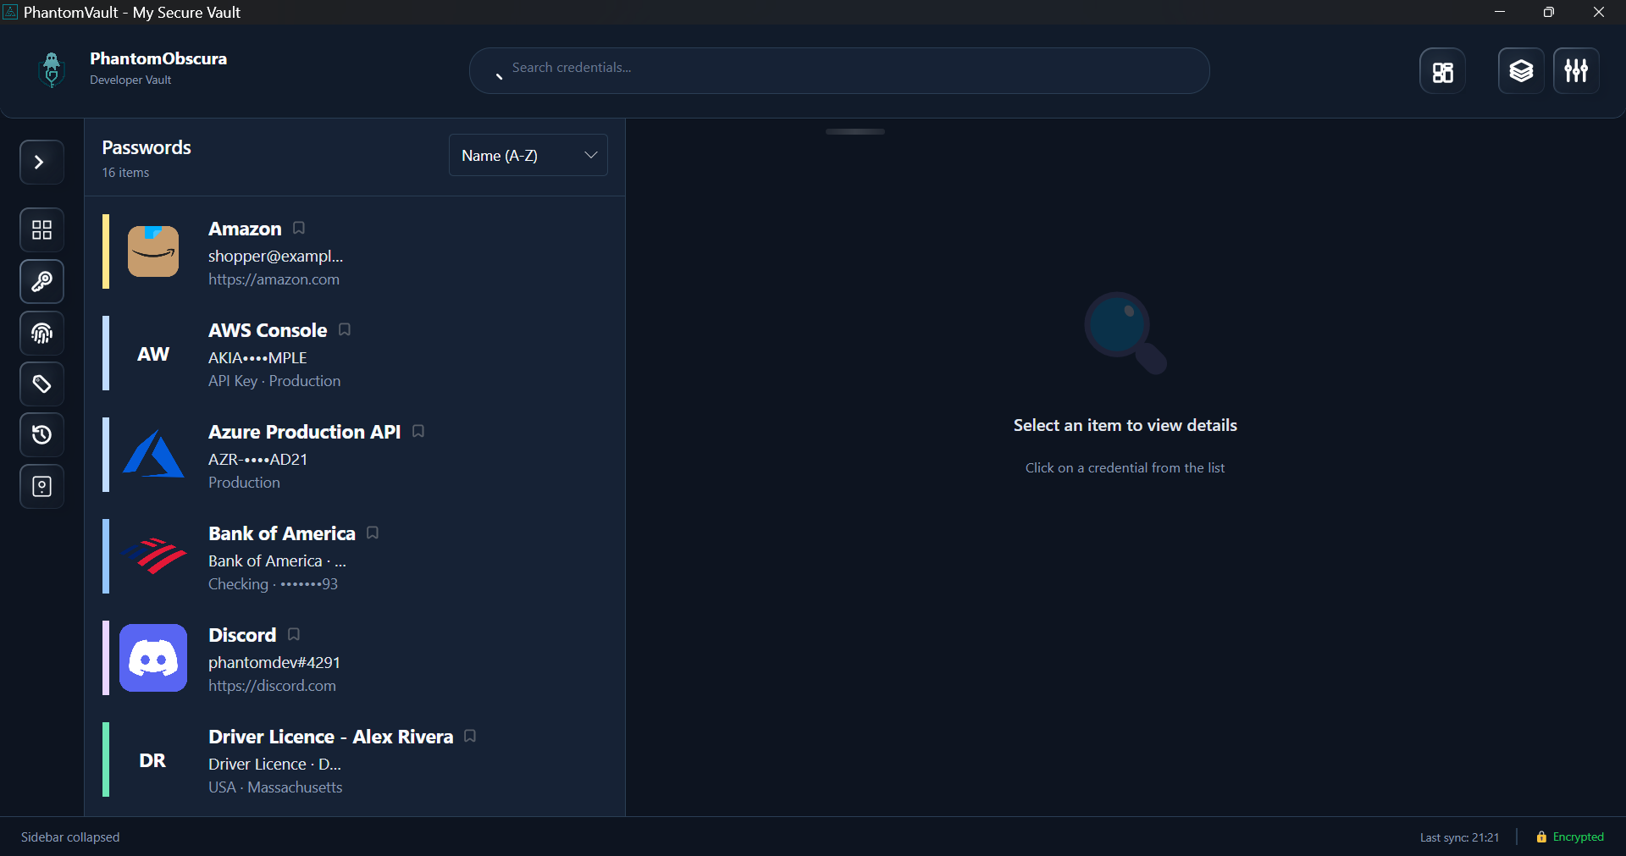
Task: View history using the clock icon
Action: [41, 434]
